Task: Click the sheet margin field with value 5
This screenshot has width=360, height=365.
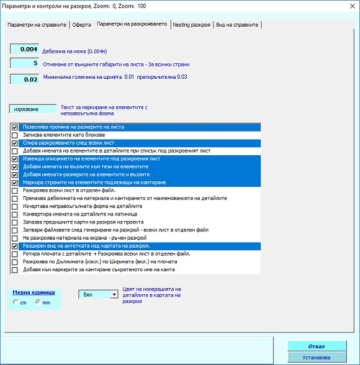Action: tap(24, 63)
